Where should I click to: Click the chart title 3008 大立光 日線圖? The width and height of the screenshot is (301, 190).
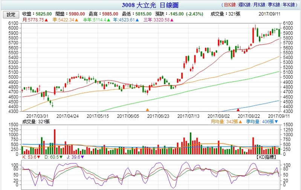click(150, 5)
